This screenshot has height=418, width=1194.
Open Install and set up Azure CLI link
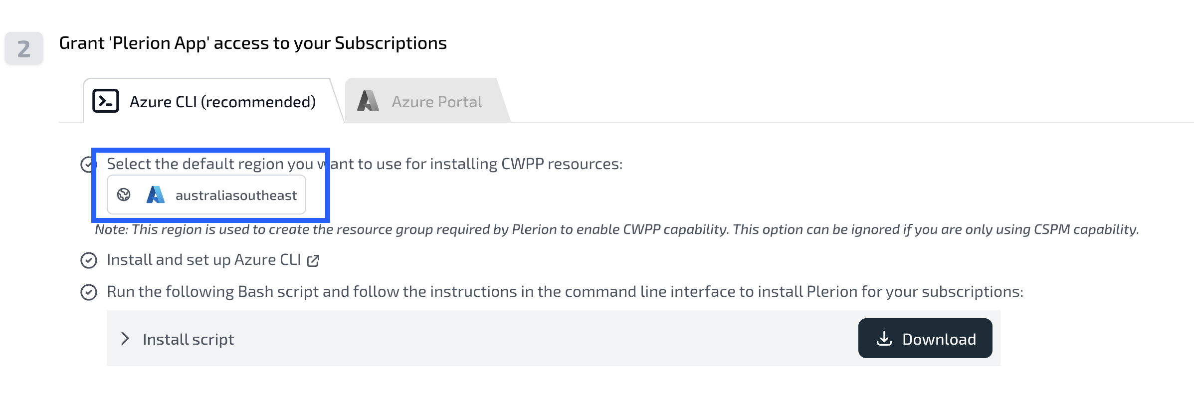pos(203,260)
